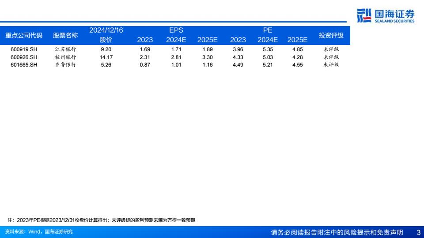Screen dimensions: 424x238
Task: Click the PE group header
Action: point(268,30)
